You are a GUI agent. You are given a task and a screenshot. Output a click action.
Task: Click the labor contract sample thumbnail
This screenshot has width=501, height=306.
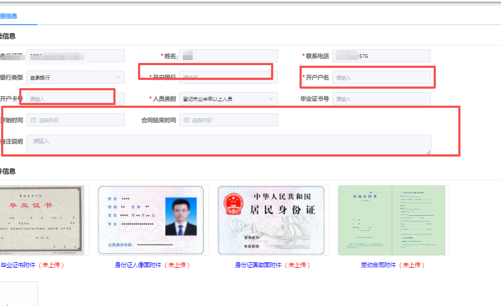(391, 221)
